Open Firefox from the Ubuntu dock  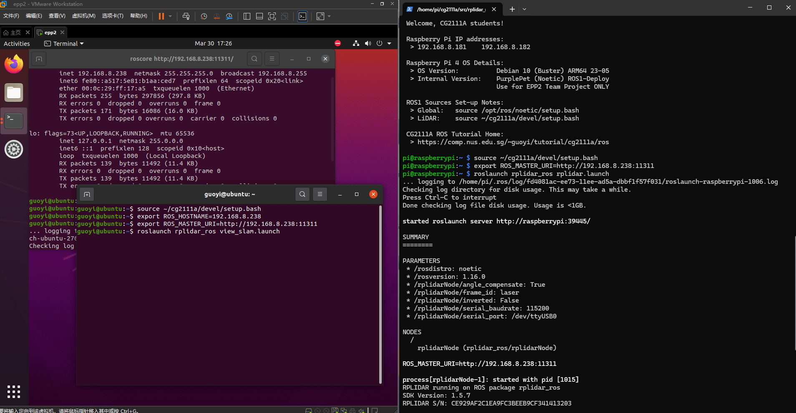click(14, 64)
